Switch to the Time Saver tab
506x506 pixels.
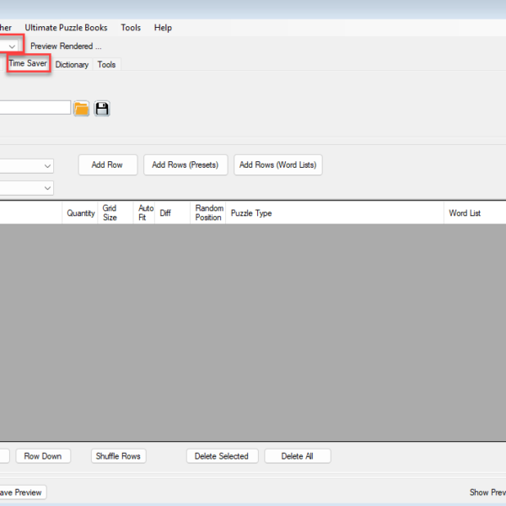(28, 64)
